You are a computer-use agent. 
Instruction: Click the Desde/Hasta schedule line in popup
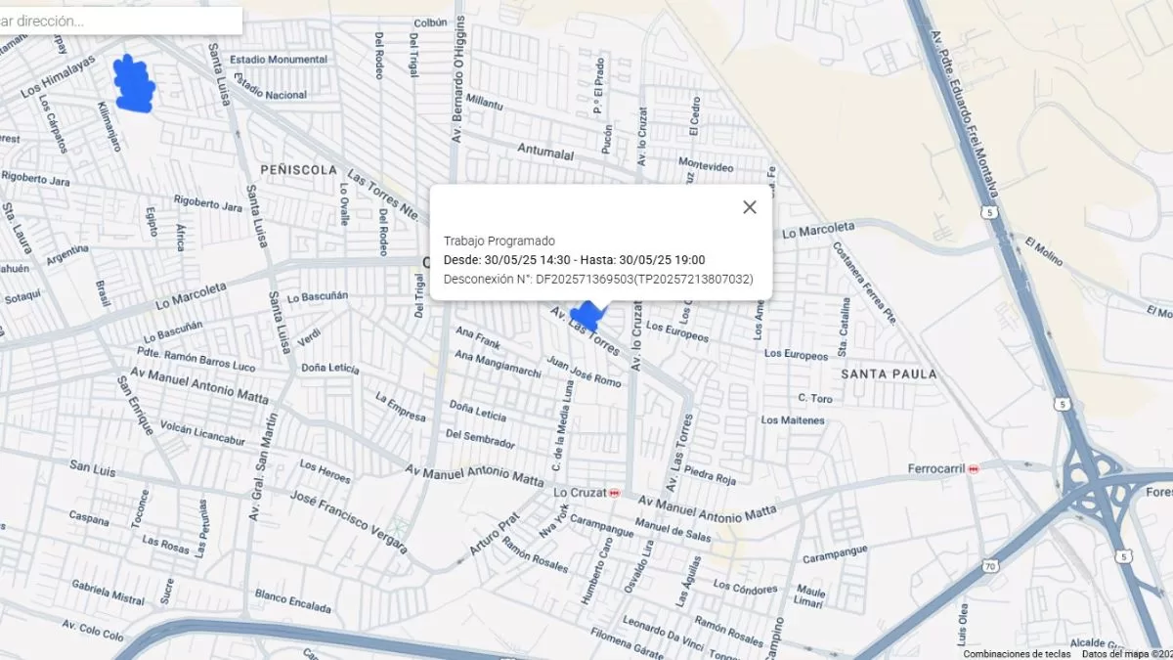(574, 260)
